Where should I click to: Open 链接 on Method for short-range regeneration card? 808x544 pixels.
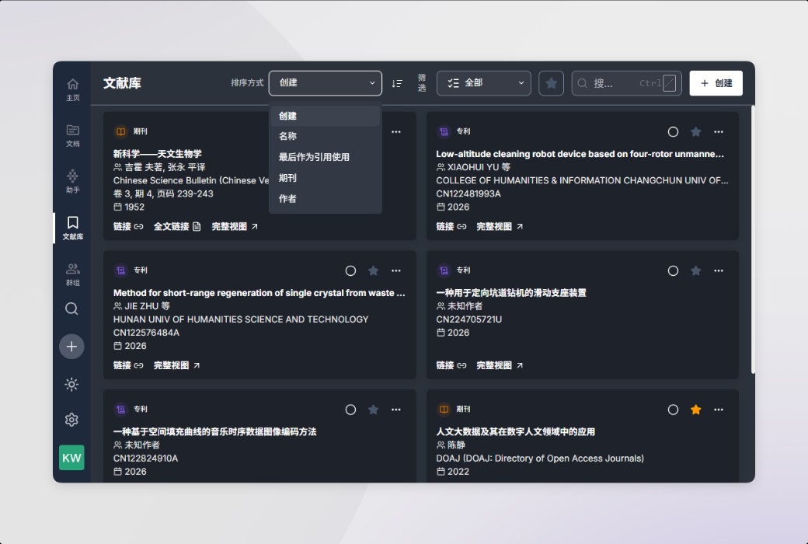pyautogui.click(x=127, y=365)
